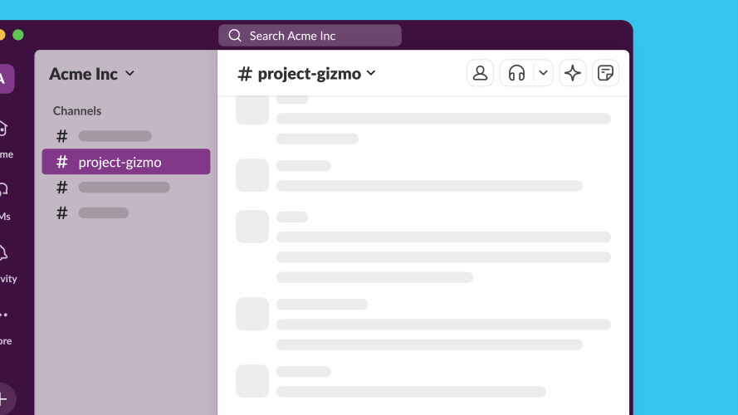Select the project-gizmo channel in sidebar
Screen dimensions: 738x415
pos(125,162)
